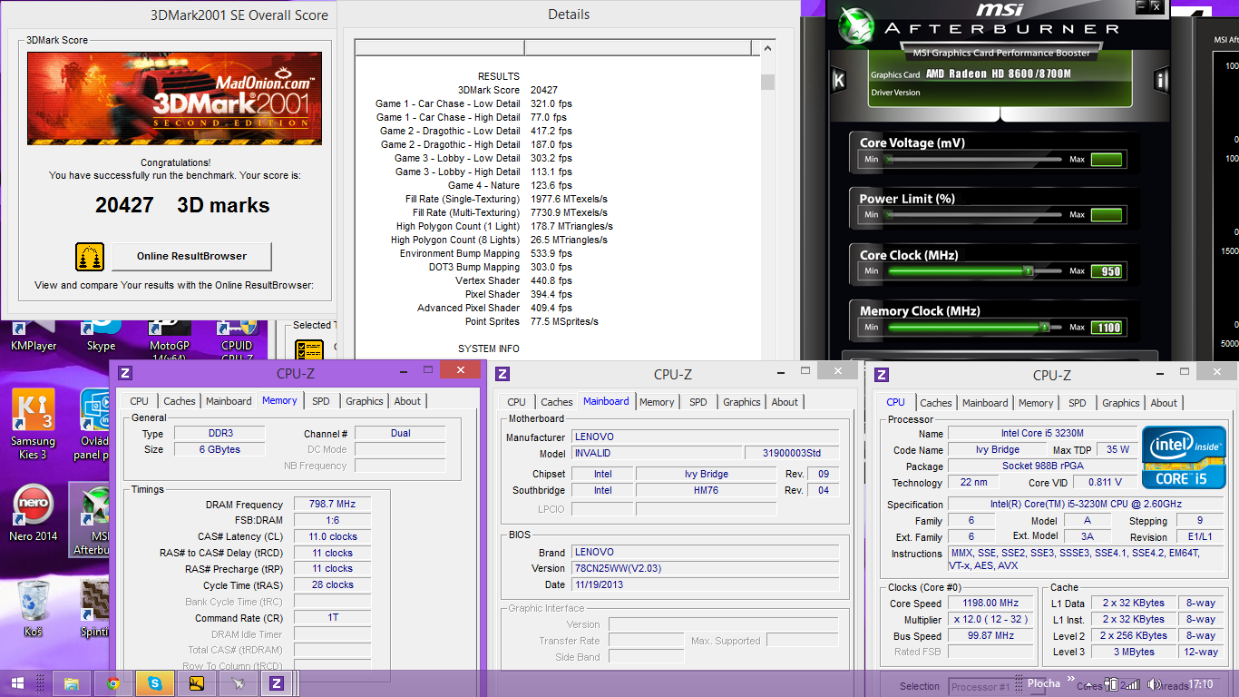Click the Details list scrollbar
Screen dimensions: 1239x697
[768, 200]
